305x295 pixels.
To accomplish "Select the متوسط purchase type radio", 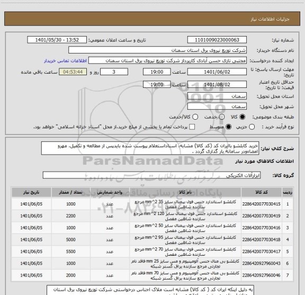I will (228, 127).
